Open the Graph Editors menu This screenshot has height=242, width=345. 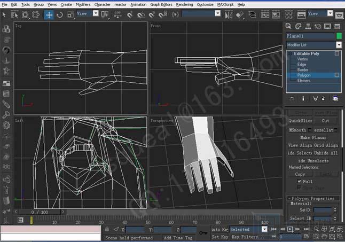tap(161, 4)
